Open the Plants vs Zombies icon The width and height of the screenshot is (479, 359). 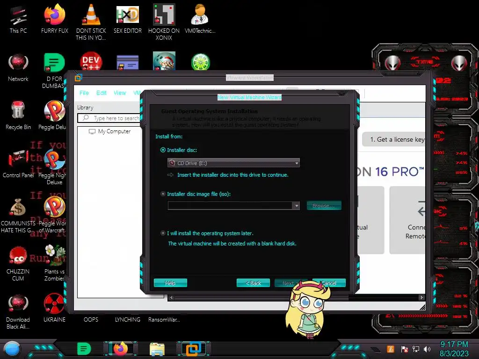54,263
